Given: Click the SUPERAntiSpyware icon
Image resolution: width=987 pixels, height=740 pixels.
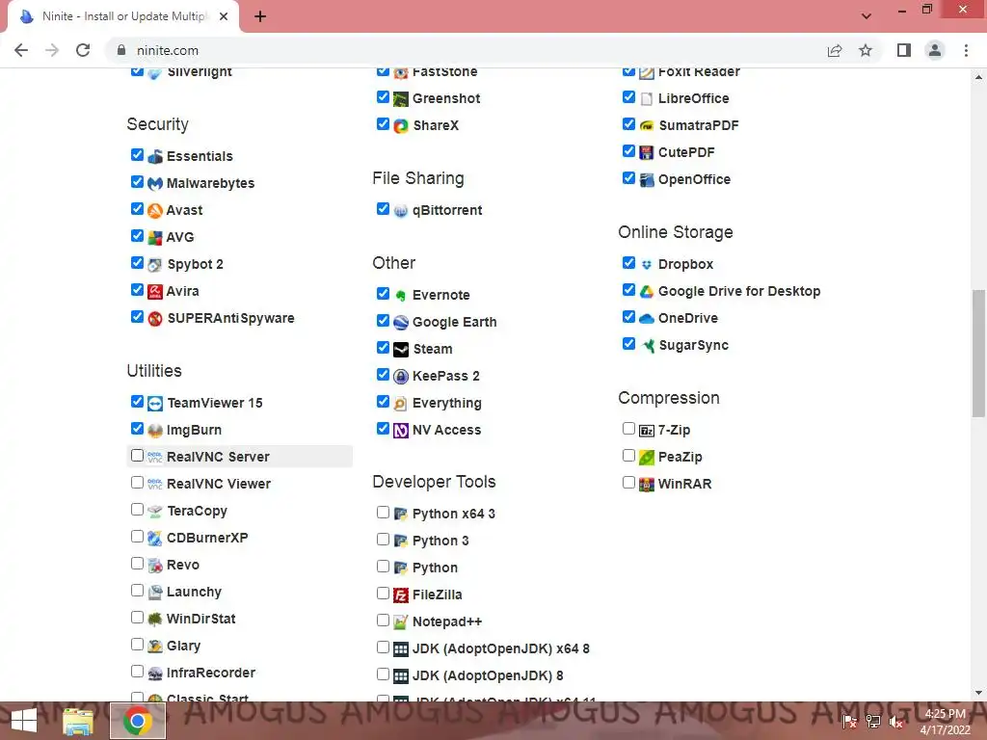Looking at the screenshot, I should [155, 318].
